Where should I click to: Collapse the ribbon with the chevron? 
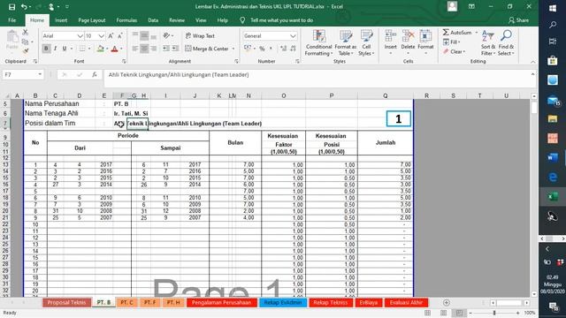532,62
